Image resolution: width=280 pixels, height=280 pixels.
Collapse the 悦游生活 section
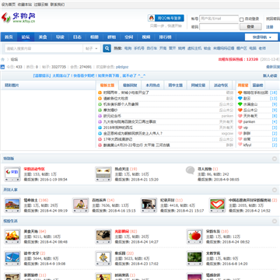click(275, 221)
